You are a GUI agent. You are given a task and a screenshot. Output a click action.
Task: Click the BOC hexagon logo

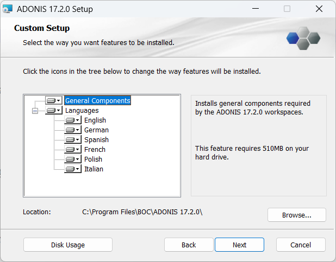[x=303, y=39]
